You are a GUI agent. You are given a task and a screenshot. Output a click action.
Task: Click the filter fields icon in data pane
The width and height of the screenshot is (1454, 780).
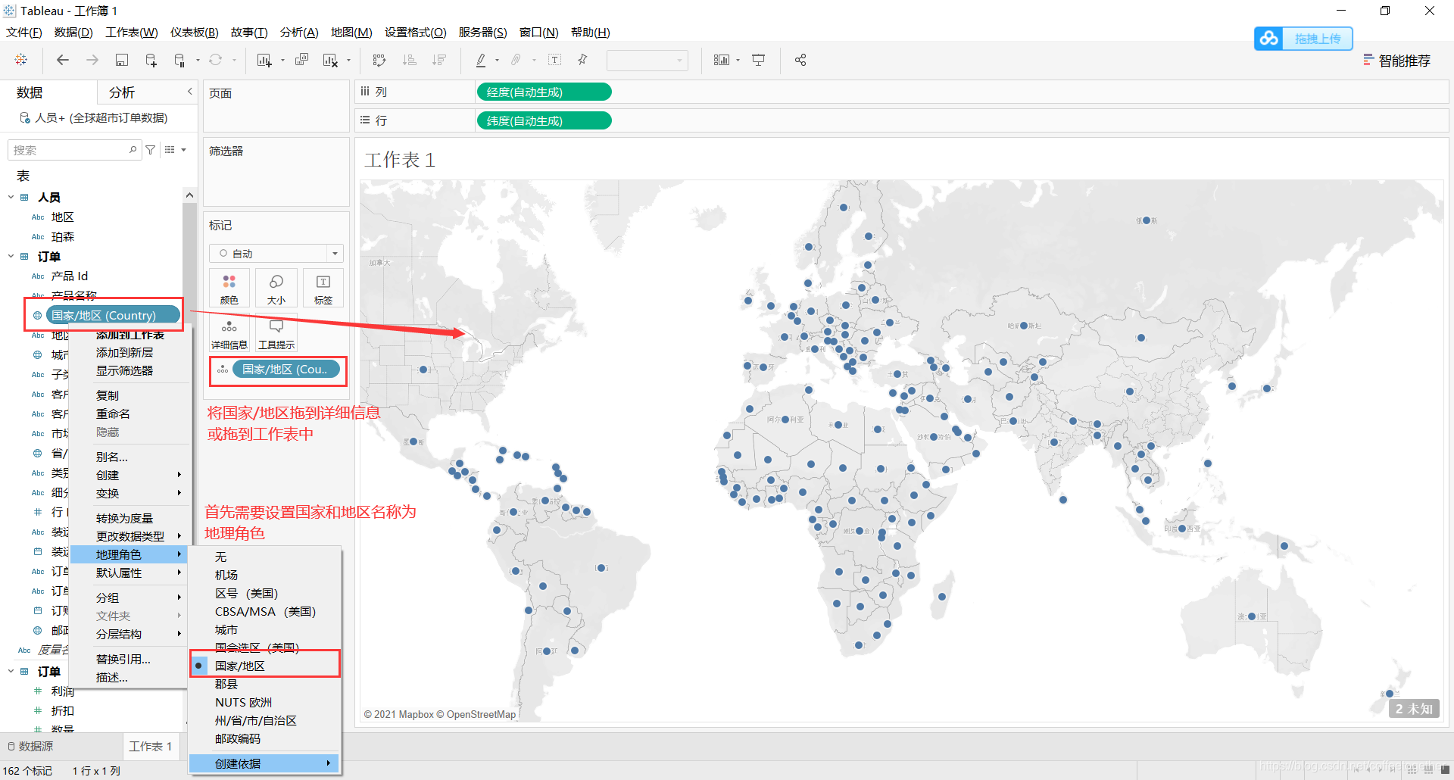(x=151, y=150)
